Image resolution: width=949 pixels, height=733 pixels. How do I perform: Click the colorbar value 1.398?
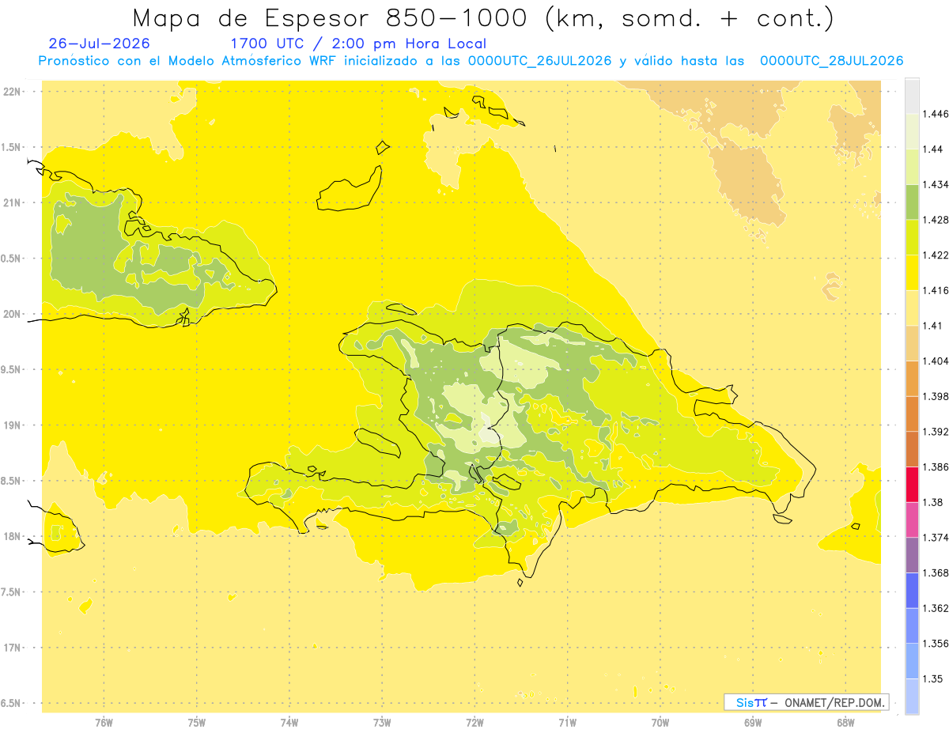(937, 396)
